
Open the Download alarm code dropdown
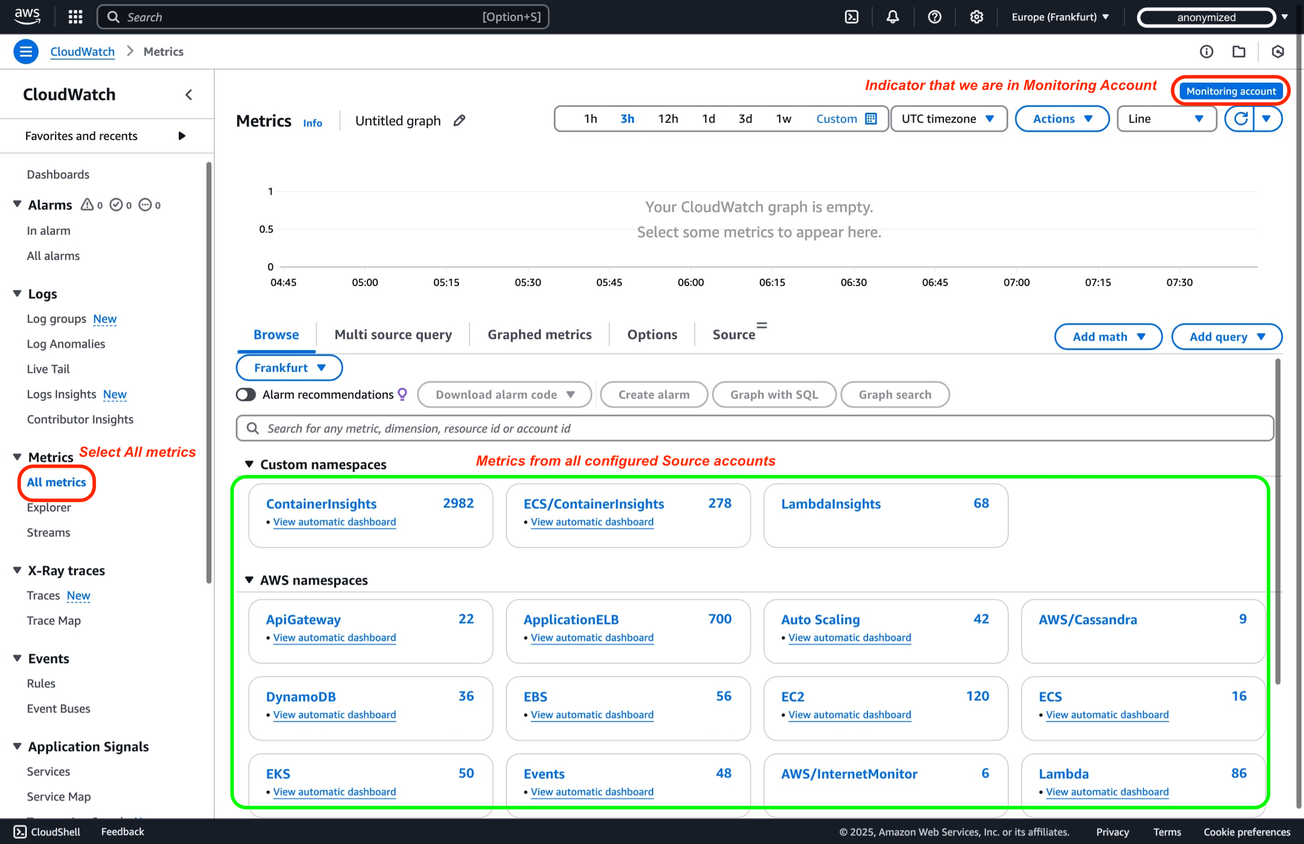click(x=505, y=395)
